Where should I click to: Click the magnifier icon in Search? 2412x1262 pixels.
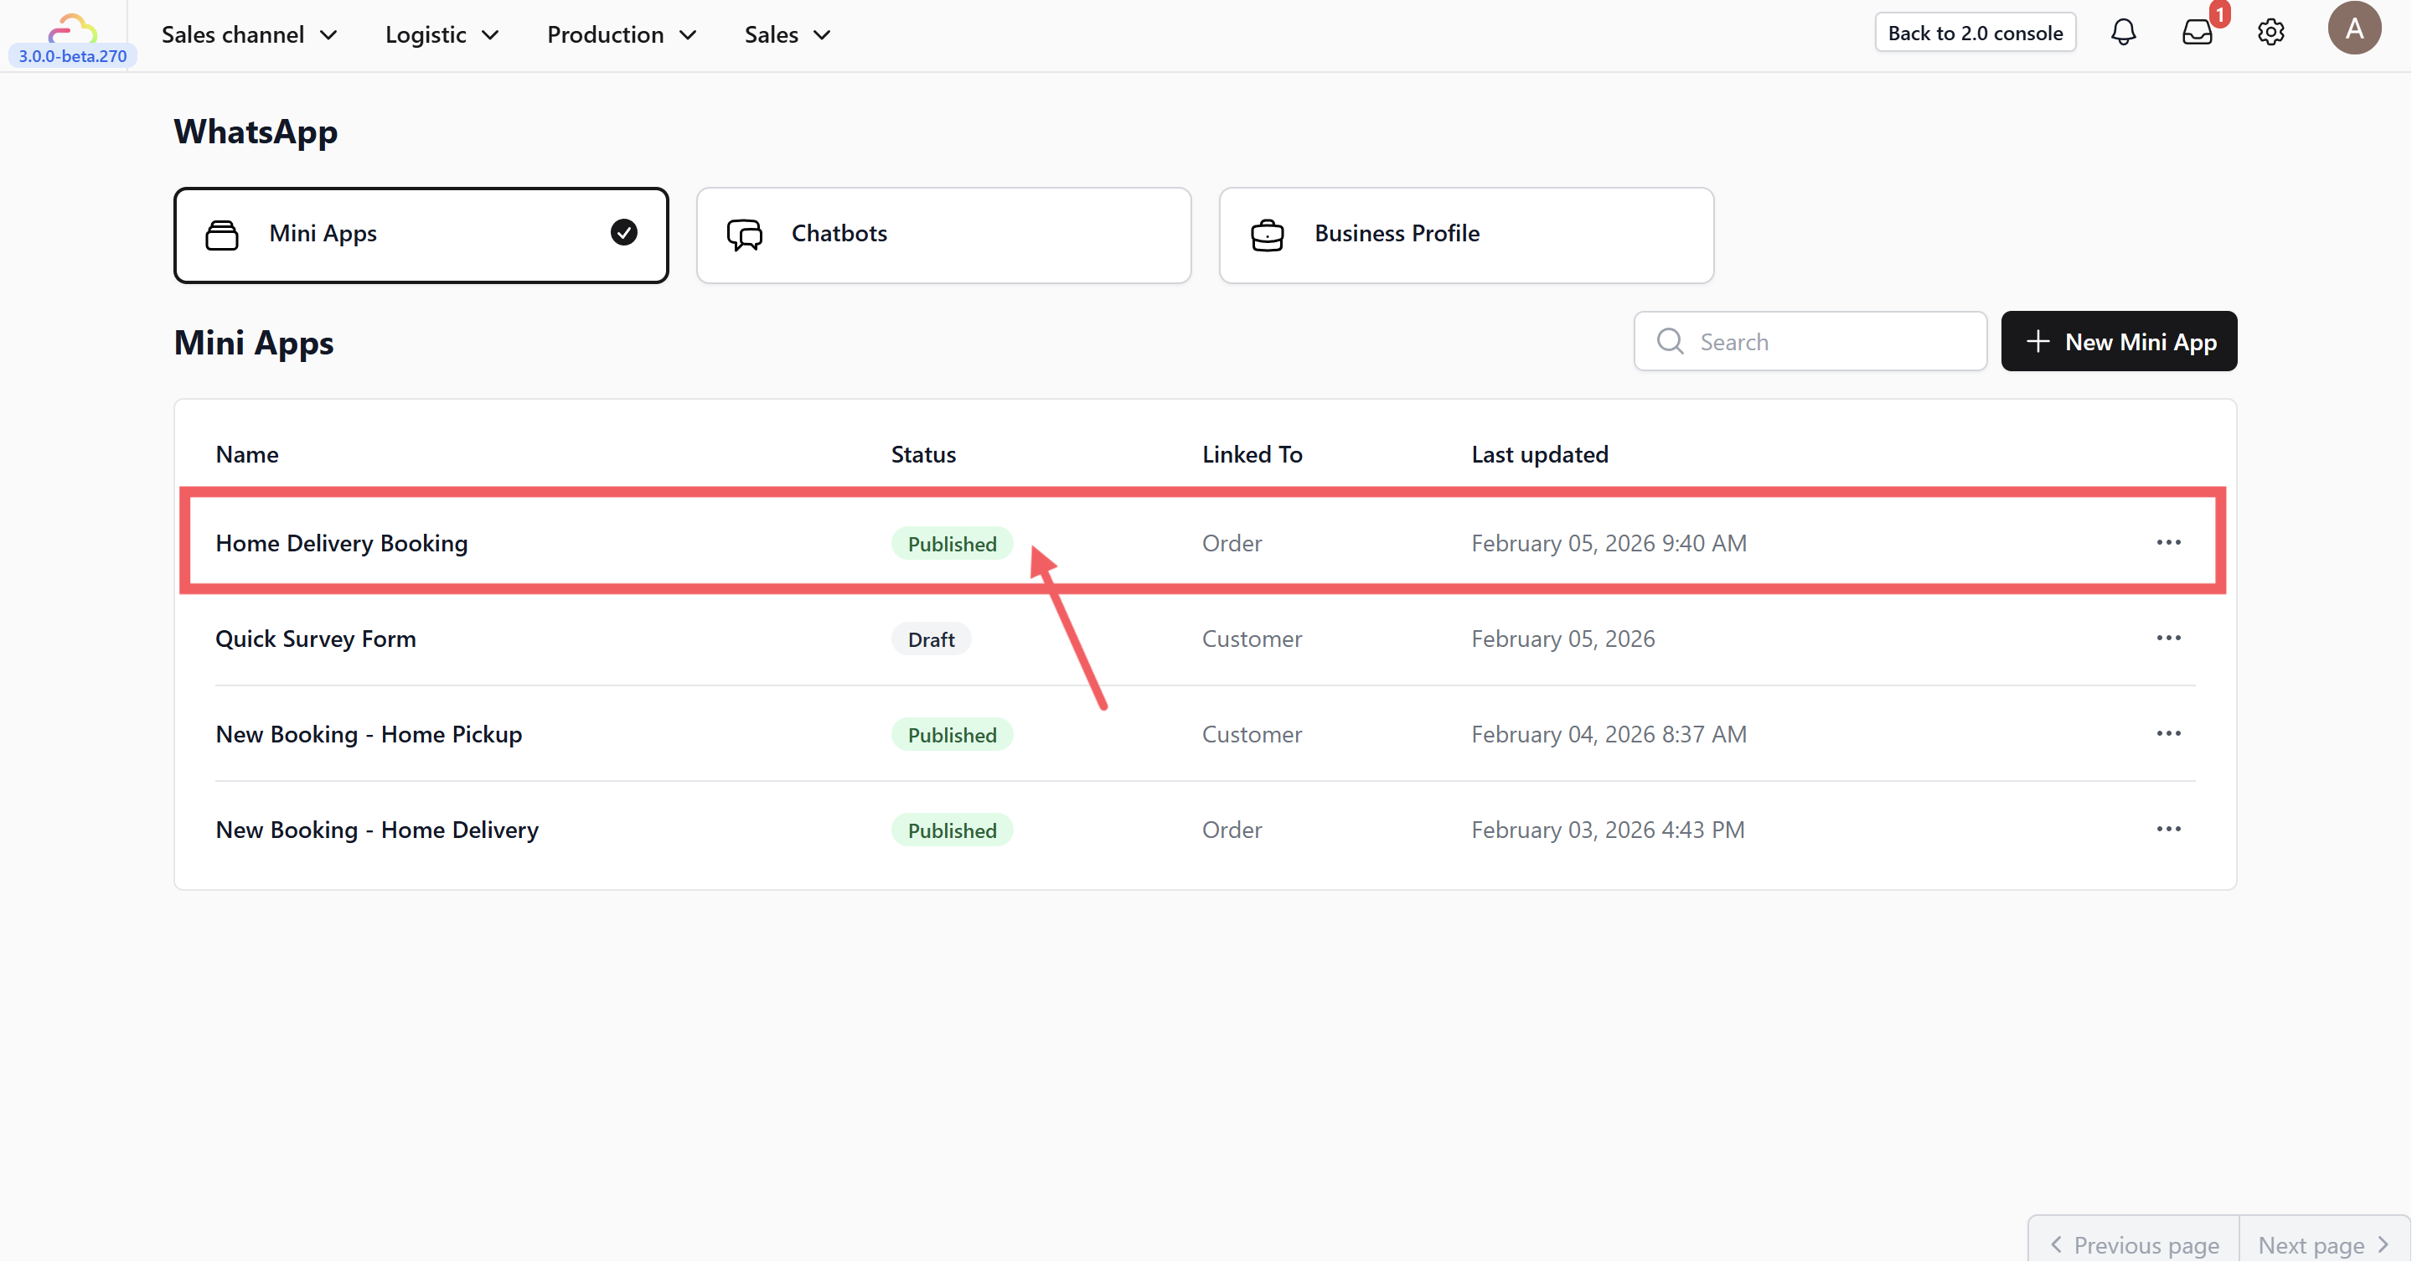tap(1670, 341)
